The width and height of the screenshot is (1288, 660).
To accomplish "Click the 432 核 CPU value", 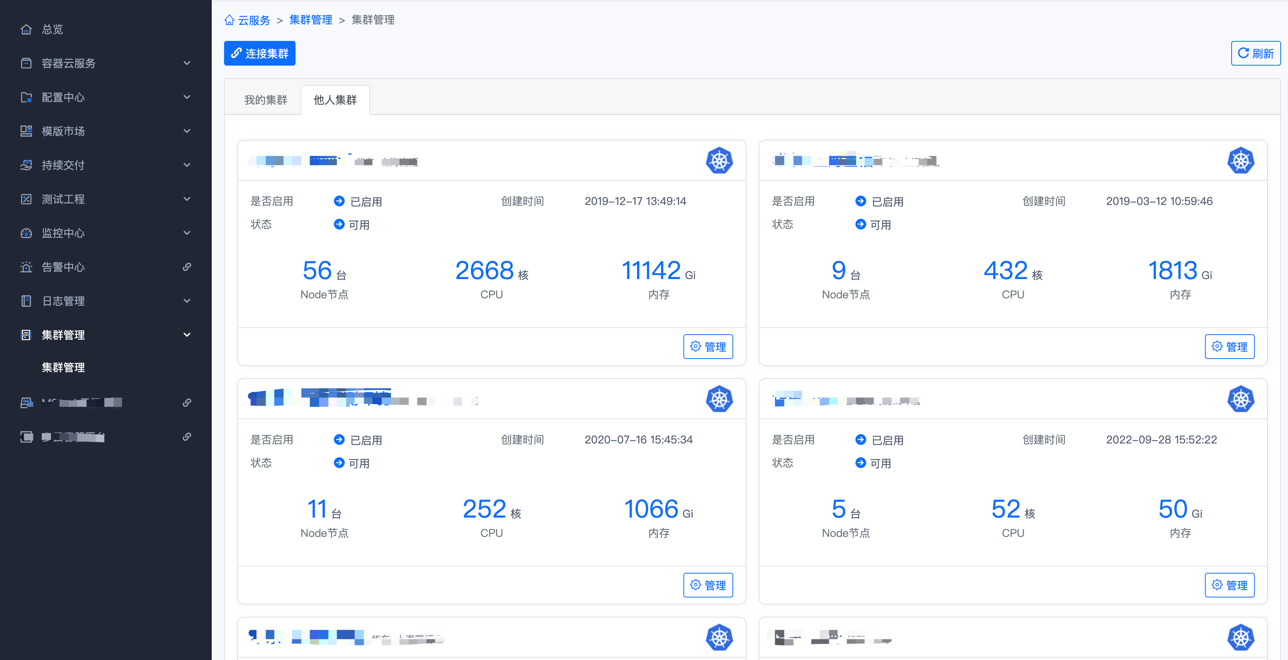I will (1013, 271).
